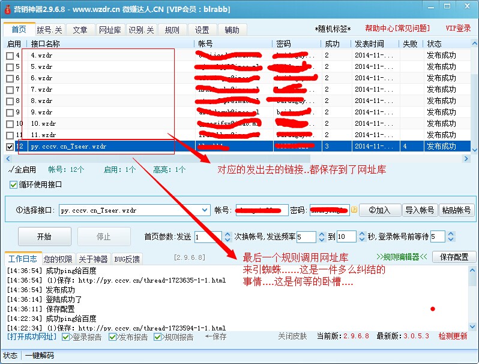Increase the 发送 count spinner arrow
This screenshot has width=479, height=364.
tap(227, 233)
